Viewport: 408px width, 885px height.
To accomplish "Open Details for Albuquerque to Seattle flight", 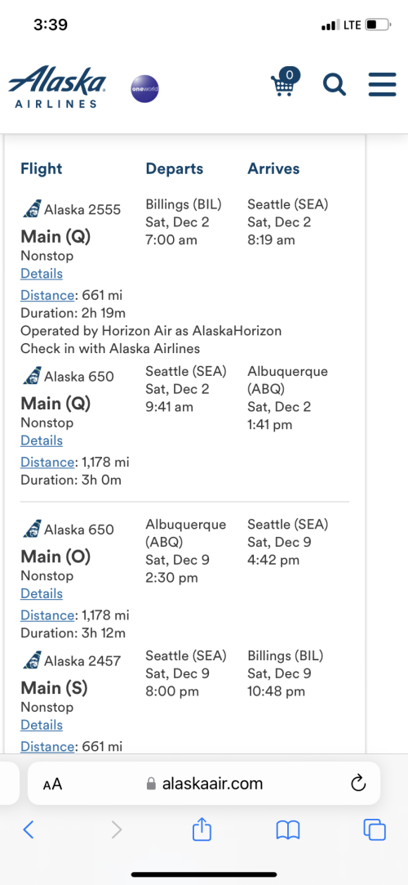I will tap(42, 594).
